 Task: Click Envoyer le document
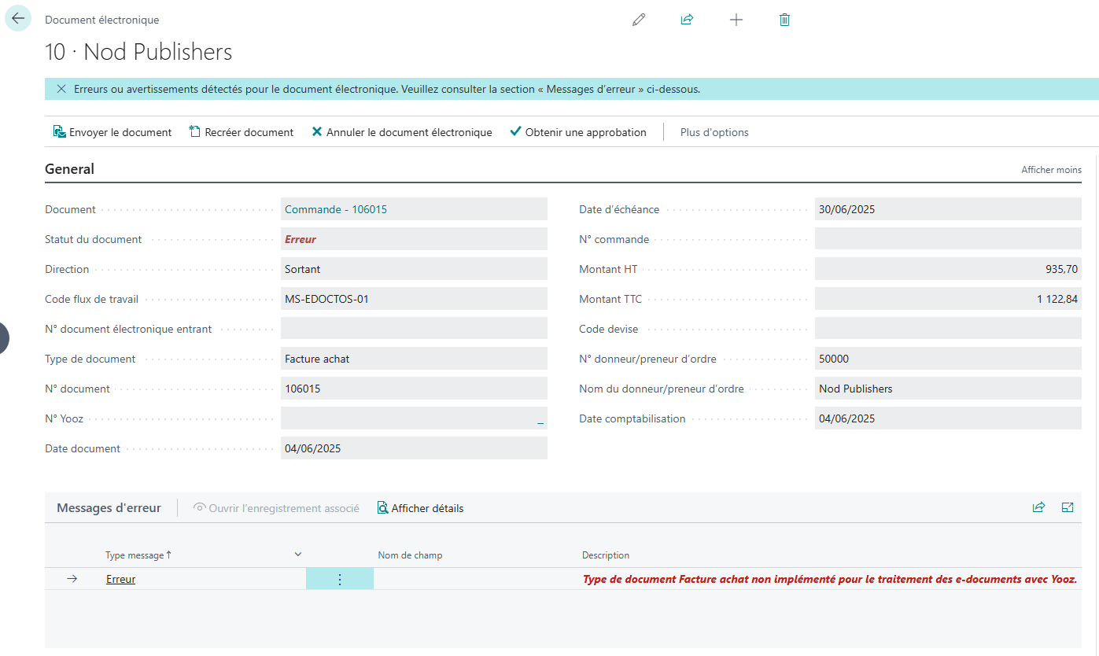(112, 132)
